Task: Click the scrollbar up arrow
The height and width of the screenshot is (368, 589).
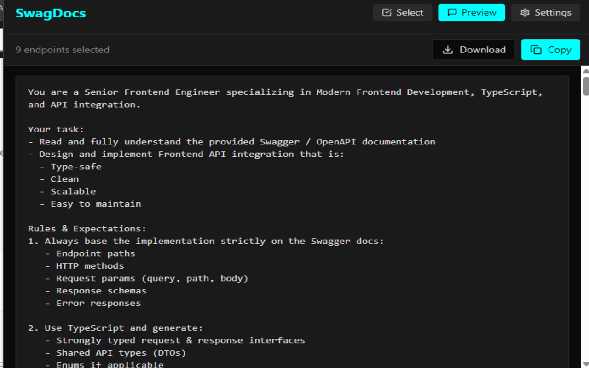Action: coord(586,71)
